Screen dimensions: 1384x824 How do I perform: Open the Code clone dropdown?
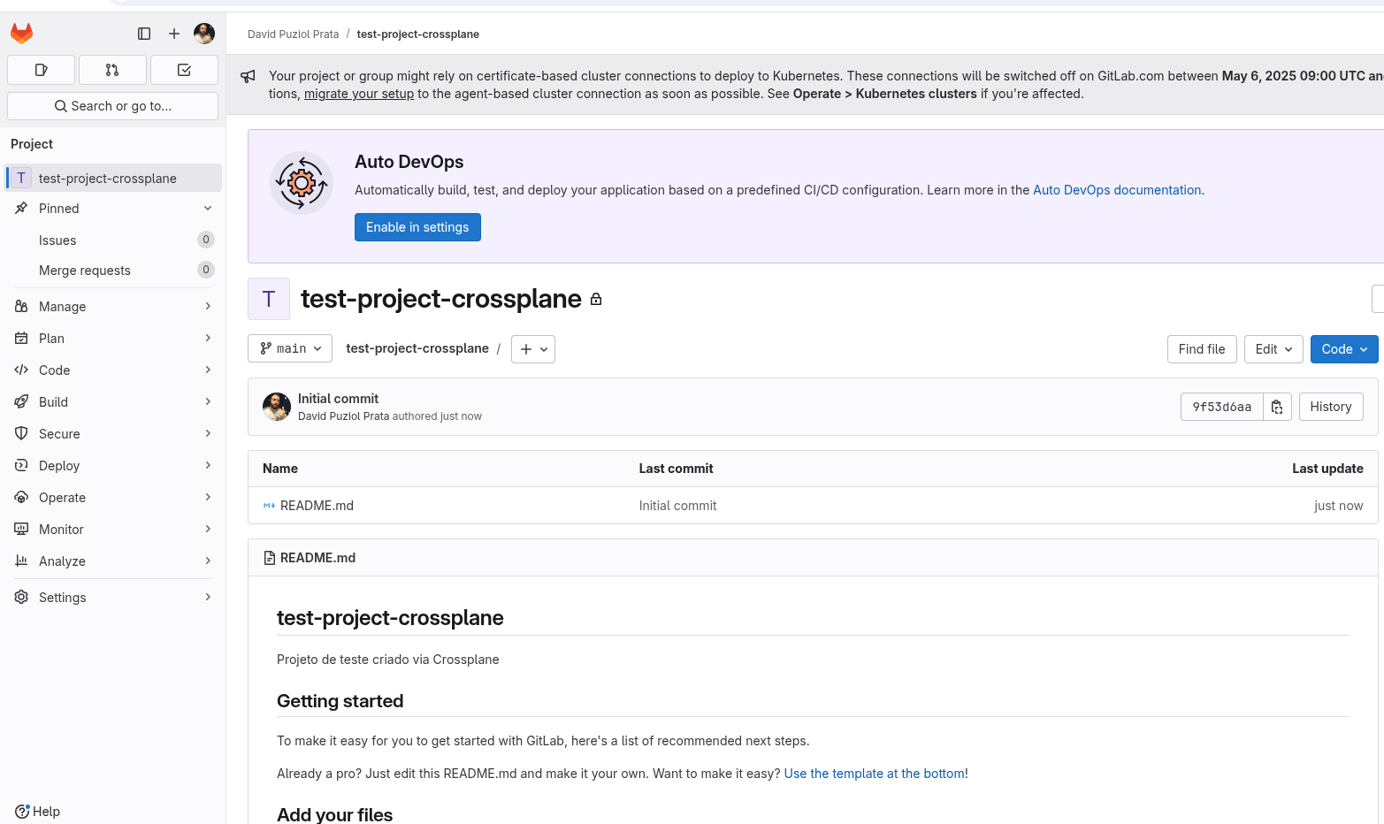(x=1343, y=349)
